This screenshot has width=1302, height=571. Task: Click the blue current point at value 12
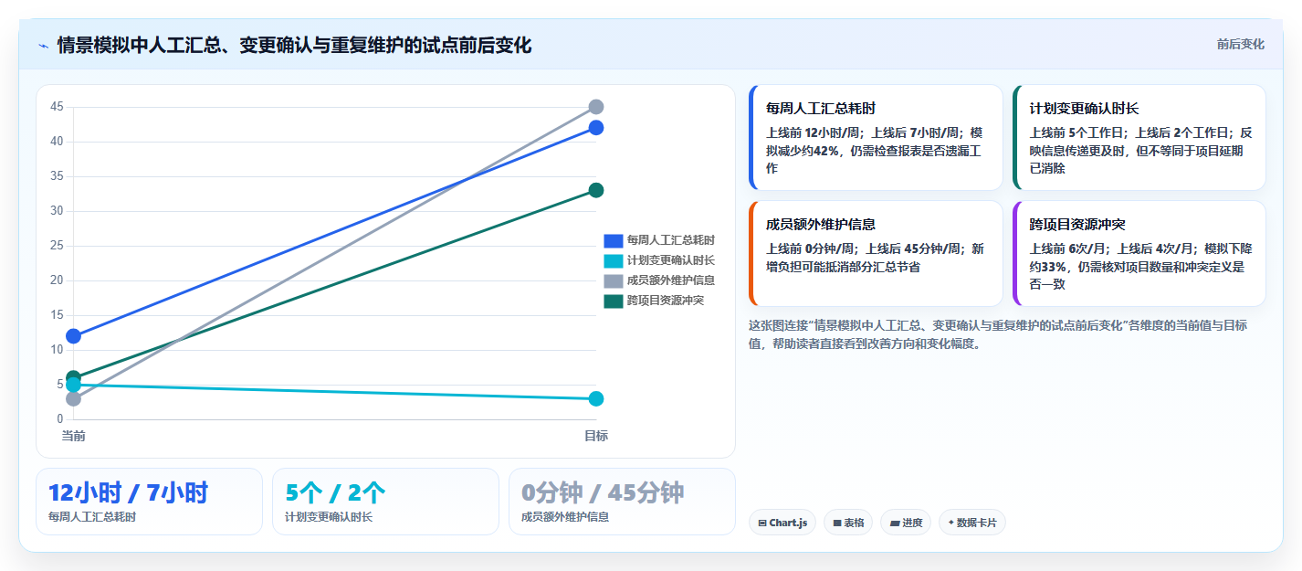tap(74, 336)
